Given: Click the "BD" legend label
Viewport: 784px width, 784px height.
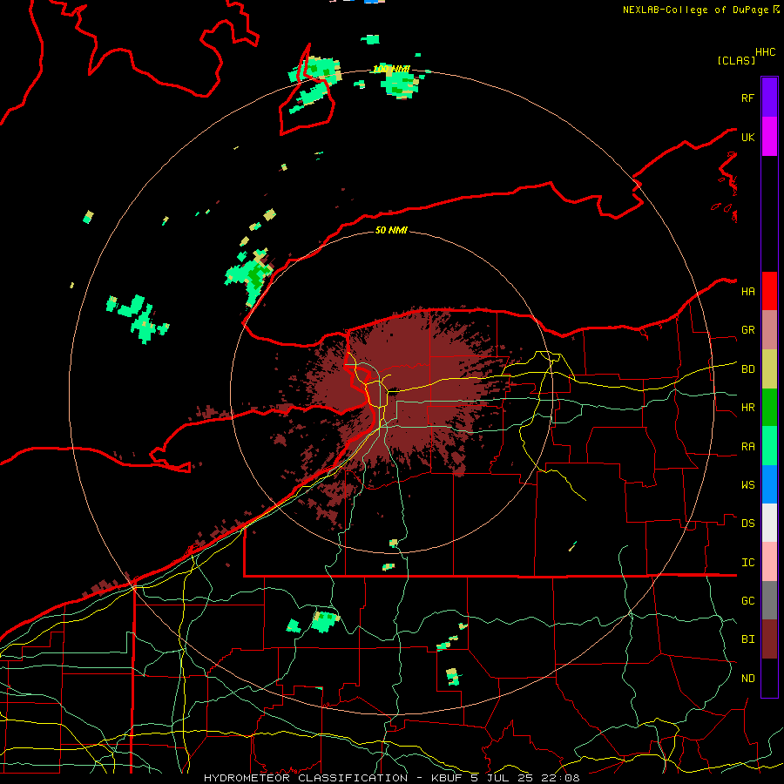Looking at the screenshot, I should [747, 369].
